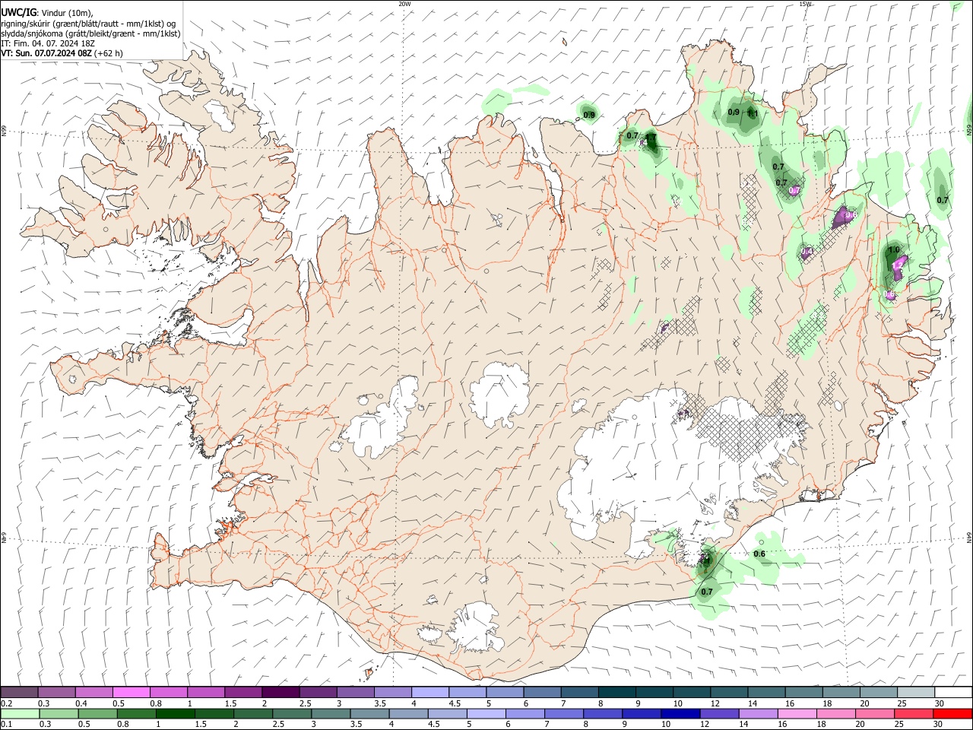Select top-row dark teal swatch between 8 and 9
The height and width of the screenshot is (730, 973).
tap(616, 693)
